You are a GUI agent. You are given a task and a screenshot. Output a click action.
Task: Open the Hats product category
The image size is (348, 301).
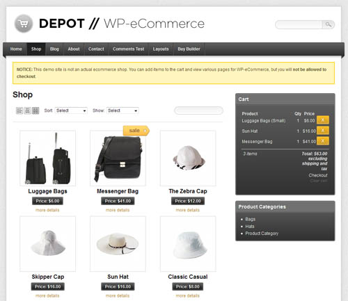point(250,227)
